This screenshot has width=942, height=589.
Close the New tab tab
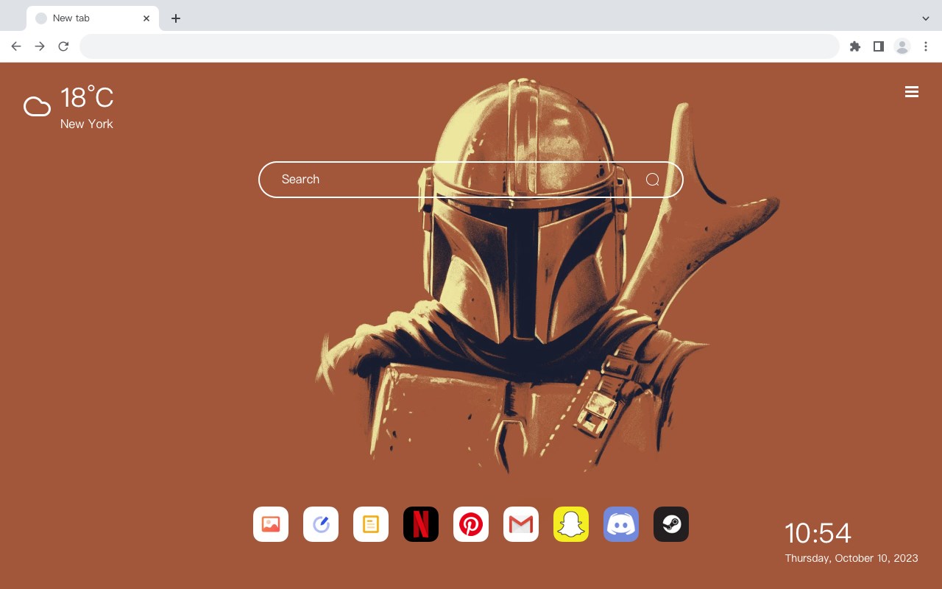146,18
